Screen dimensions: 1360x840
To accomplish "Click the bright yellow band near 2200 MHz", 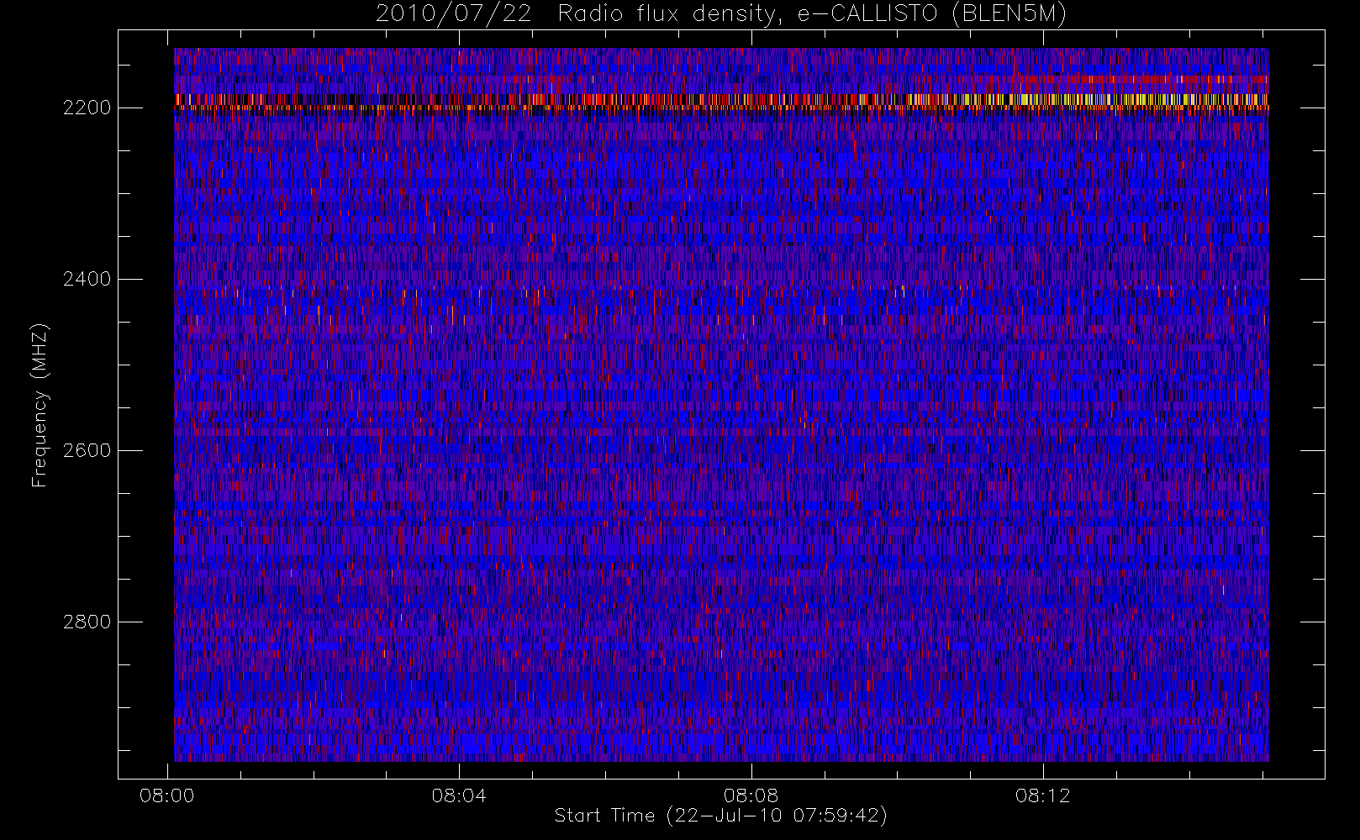I will coord(721,102).
